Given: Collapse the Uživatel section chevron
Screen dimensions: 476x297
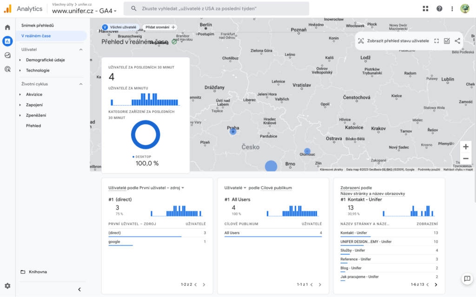Looking at the screenshot, I should (x=81, y=49).
